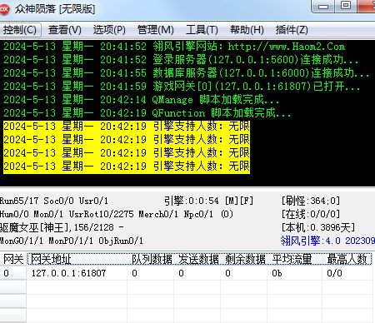Viewport: 375px width, 323px height.
Task: Select the 队列数据 column header
Action: (152, 260)
